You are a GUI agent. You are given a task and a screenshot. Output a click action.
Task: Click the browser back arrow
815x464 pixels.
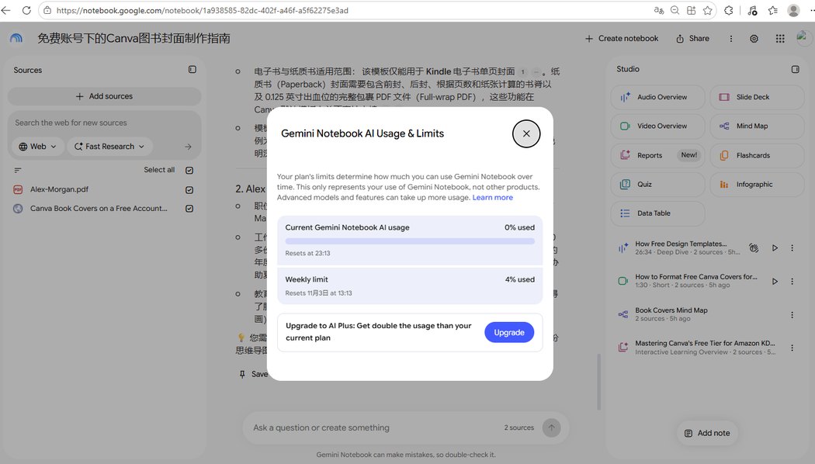[x=6, y=10]
